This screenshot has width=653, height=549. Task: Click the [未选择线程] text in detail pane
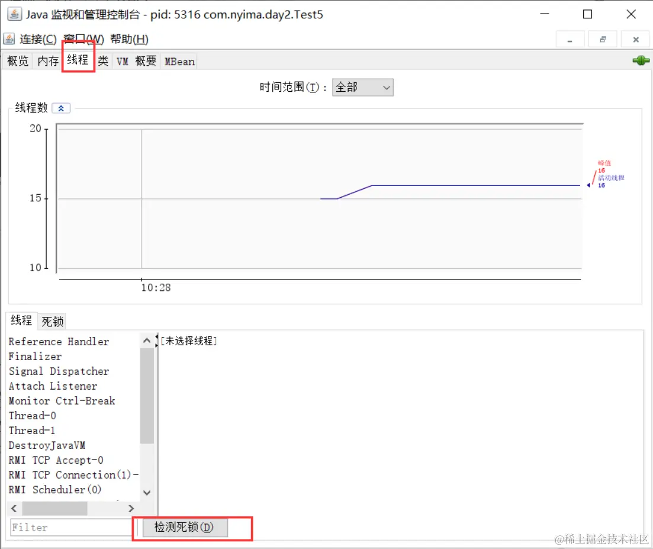point(189,341)
